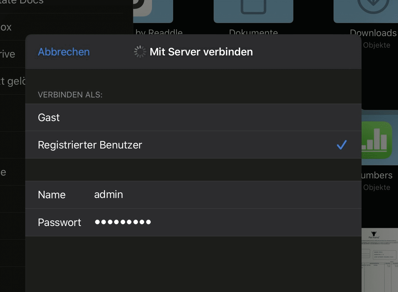Image resolution: width=398 pixels, height=292 pixels.
Task: Click the Mit Server verbinden title
Action: click(201, 52)
